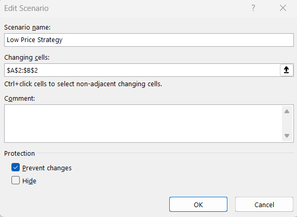Screen dimensions: 297x217
Task: Confirm the scenario with OK
Action: click(198, 205)
